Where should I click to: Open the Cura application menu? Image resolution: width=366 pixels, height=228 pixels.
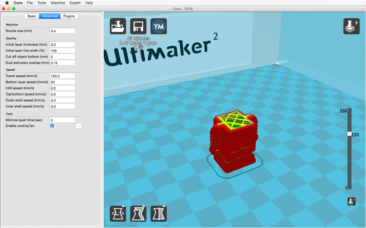pyautogui.click(x=18, y=3)
